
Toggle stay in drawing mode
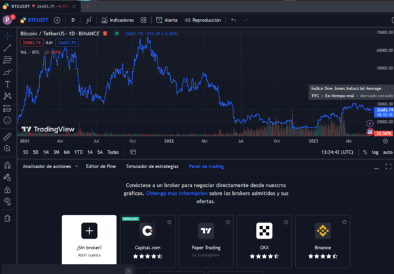(x=7, y=177)
